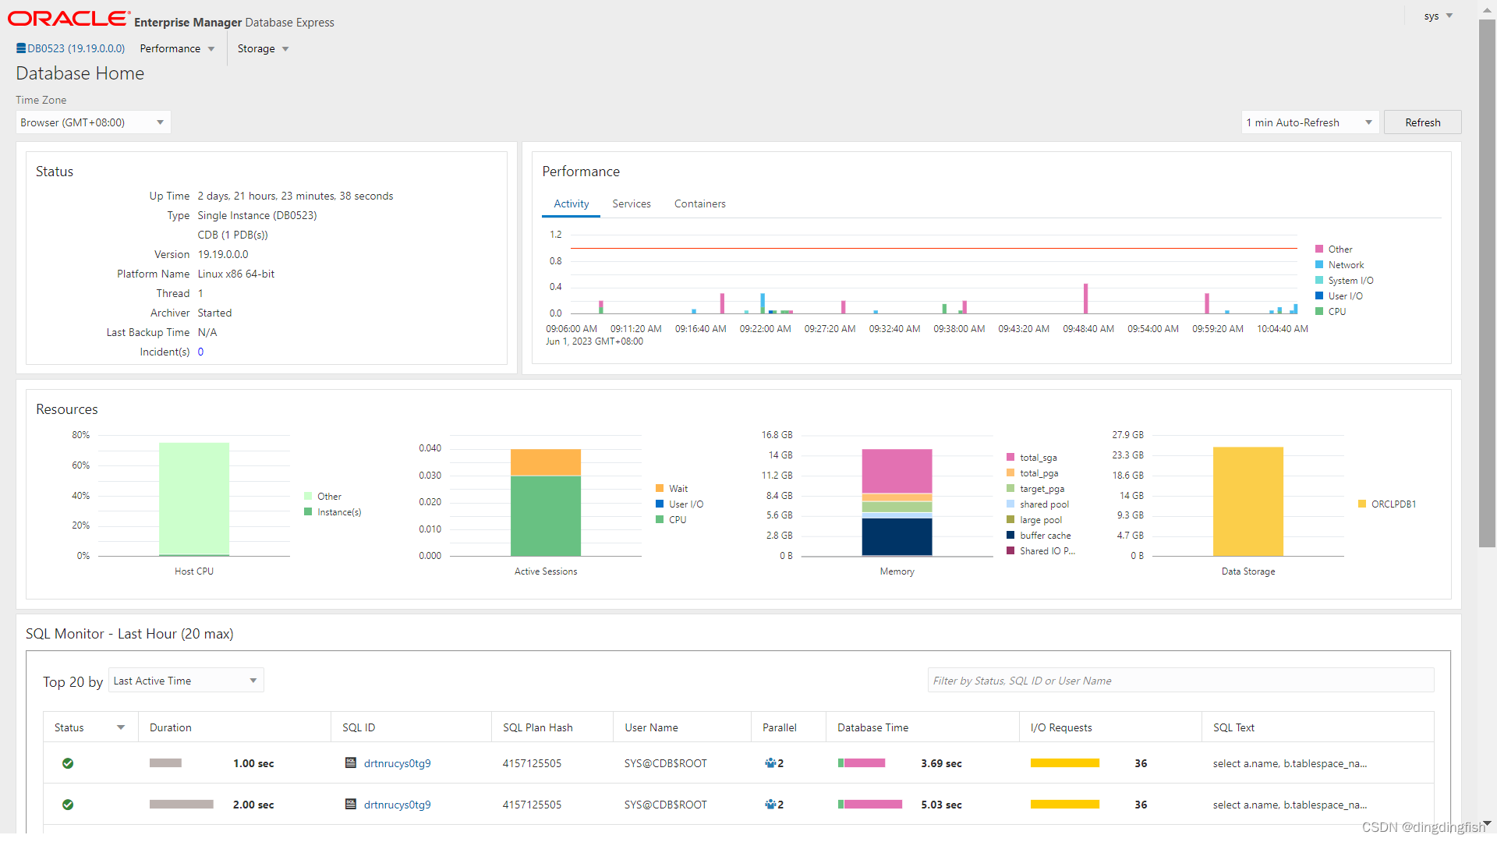
Task: Switch to the Services tab
Action: [x=631, y=203]
